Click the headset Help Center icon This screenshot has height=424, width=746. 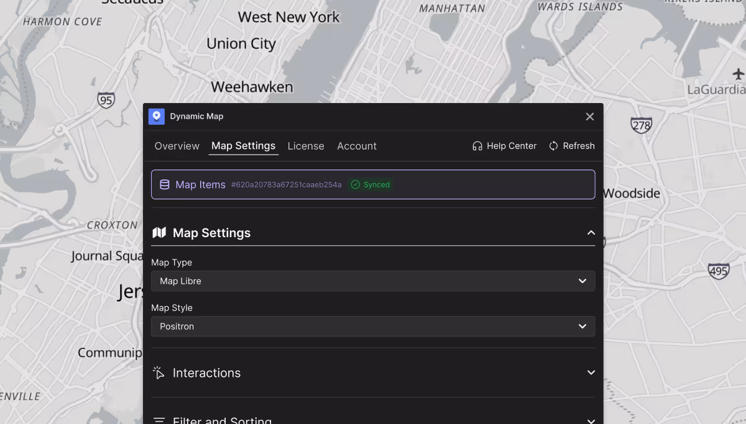click(477, 146)
